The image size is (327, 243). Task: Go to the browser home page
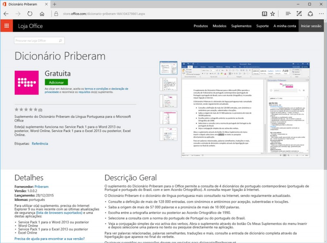[42, 13]
